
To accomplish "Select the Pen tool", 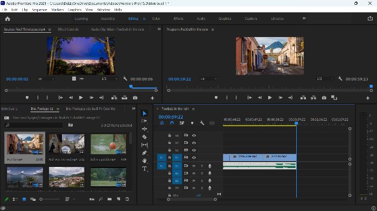I will pos(144,152).
